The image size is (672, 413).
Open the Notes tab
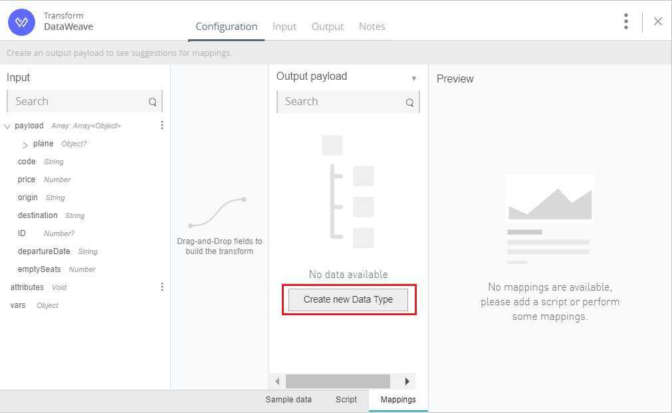372,27
